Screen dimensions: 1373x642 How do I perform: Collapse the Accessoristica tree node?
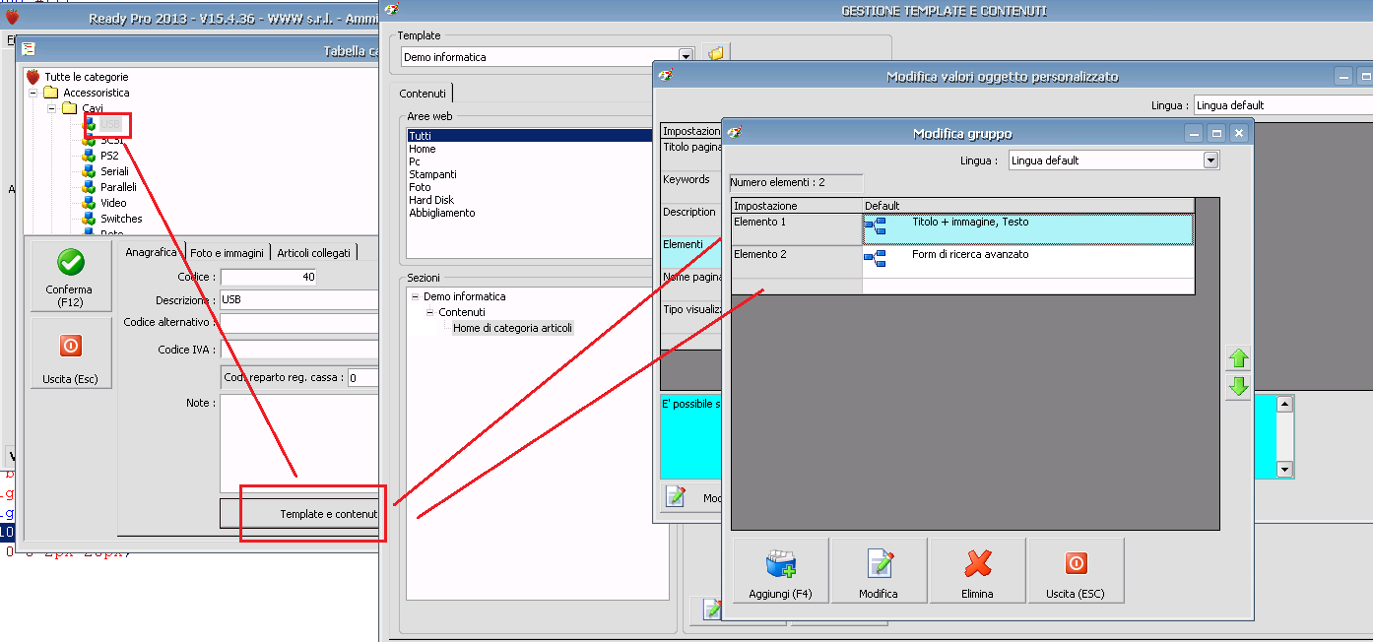[33, 93]
